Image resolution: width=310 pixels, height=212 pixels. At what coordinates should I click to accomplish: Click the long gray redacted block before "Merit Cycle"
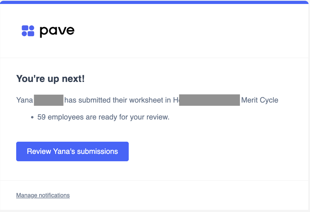pos(209,100)
